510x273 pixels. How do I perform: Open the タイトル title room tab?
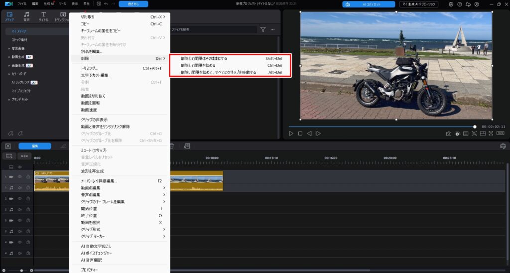coord(44,16)
